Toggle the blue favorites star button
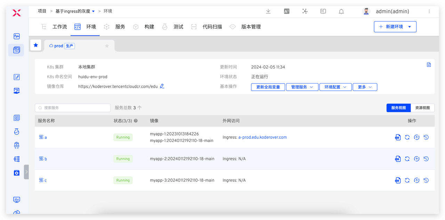Viewport: 445px width, 220px height. (36, 45)
